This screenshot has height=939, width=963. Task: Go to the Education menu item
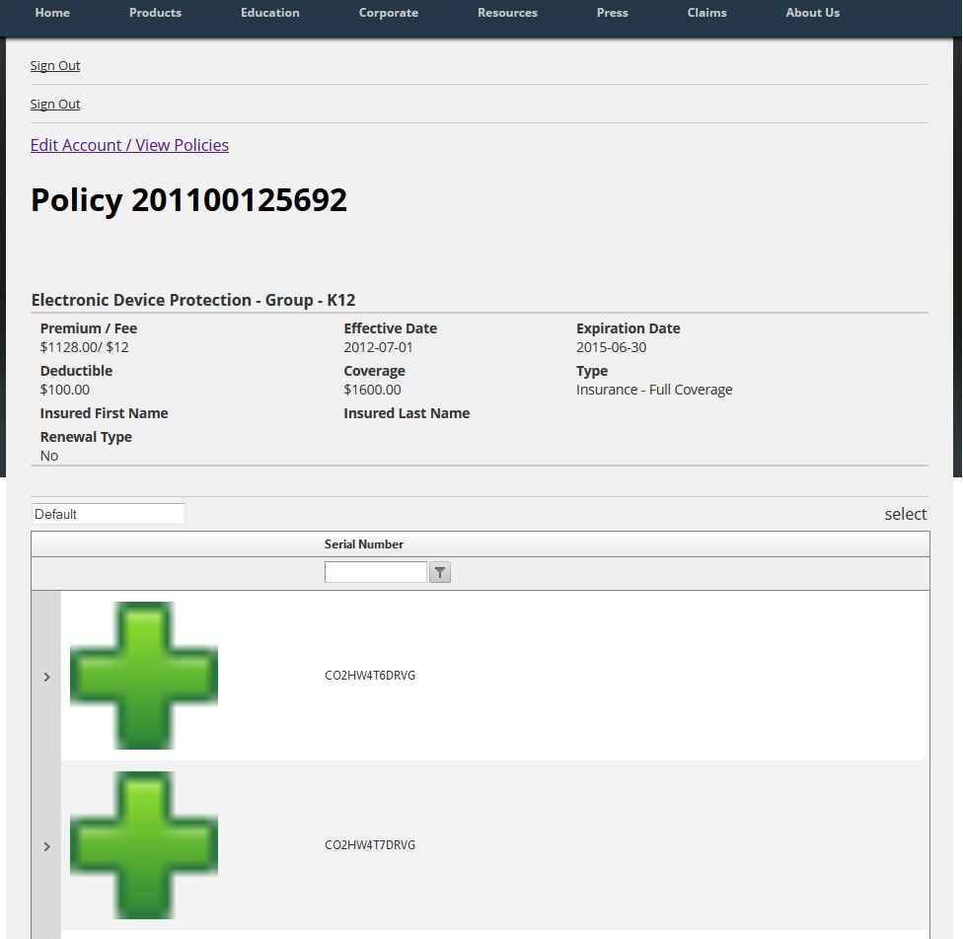coord(270,13)
